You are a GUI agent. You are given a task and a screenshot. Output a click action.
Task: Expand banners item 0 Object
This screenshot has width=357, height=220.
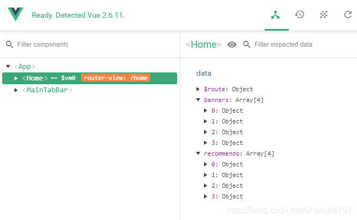[206, 111]
